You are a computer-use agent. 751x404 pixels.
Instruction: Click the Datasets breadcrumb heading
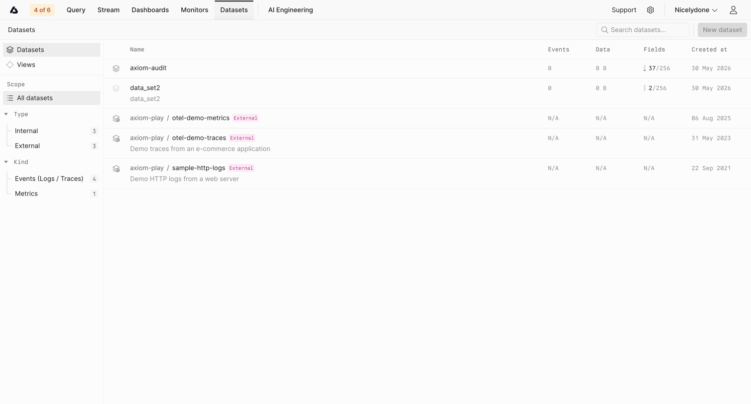click(21, 30)
